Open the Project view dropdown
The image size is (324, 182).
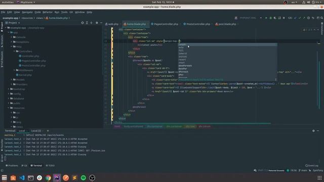click(13, 23)
